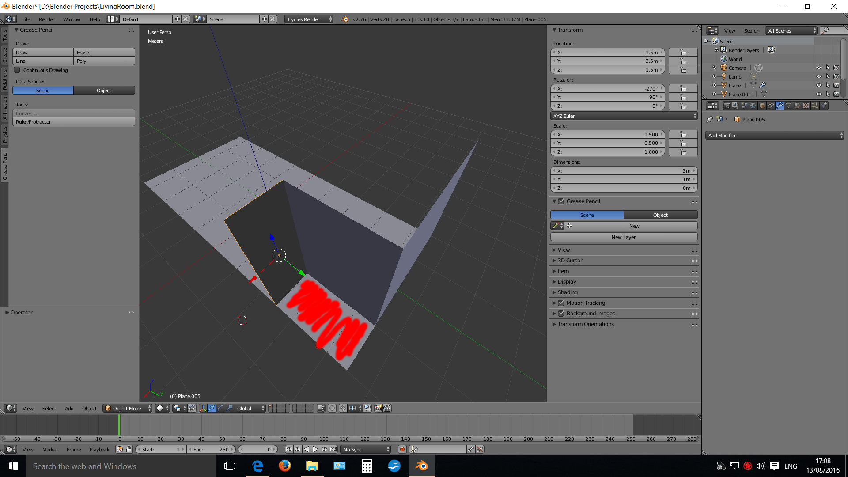Open the Cycles Render engine dropdown
This screenshot has width=848, height=477.
[x=308, y=19]
